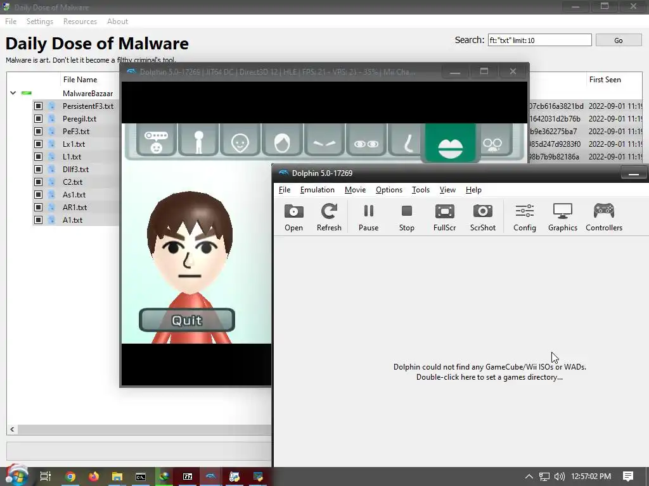Open the Dolphin Movie menu

coord(355,190)
